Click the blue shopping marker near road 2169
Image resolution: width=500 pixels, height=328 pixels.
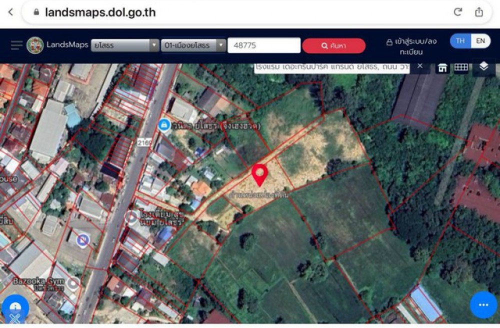(164, 124)
